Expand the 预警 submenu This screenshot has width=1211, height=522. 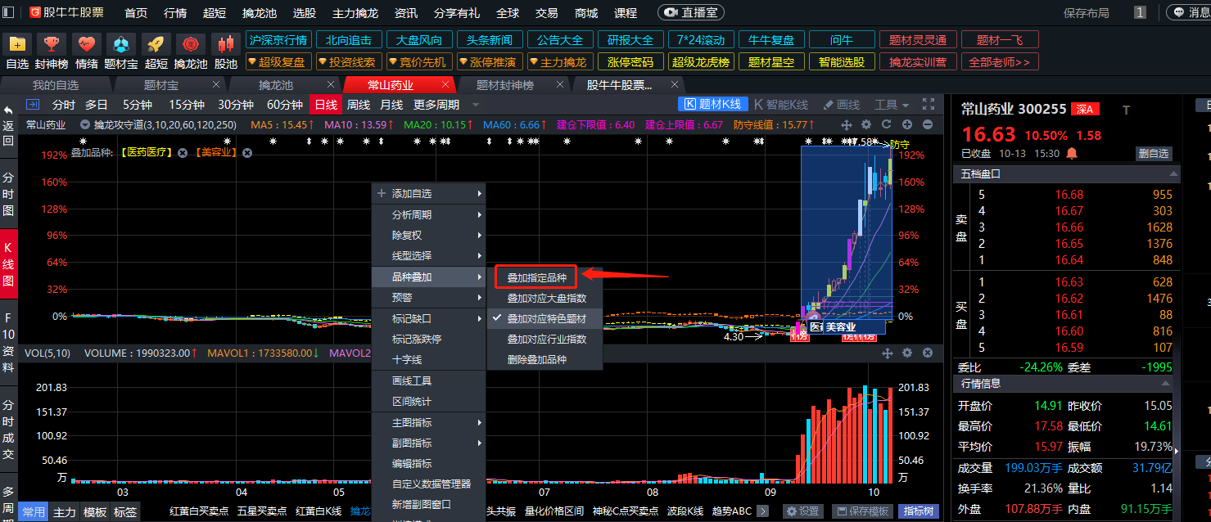point(429,298)
